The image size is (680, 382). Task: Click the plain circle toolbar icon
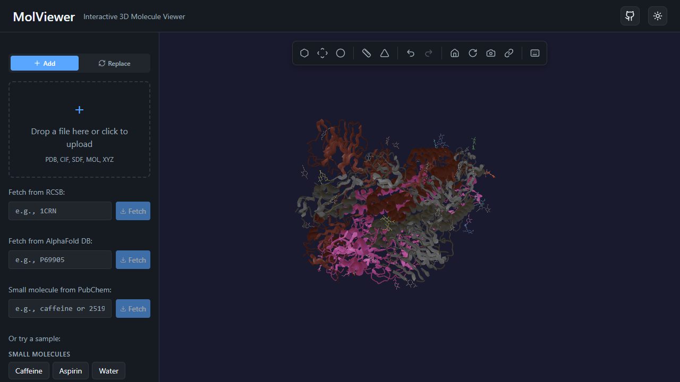click(x=341, y=53)
